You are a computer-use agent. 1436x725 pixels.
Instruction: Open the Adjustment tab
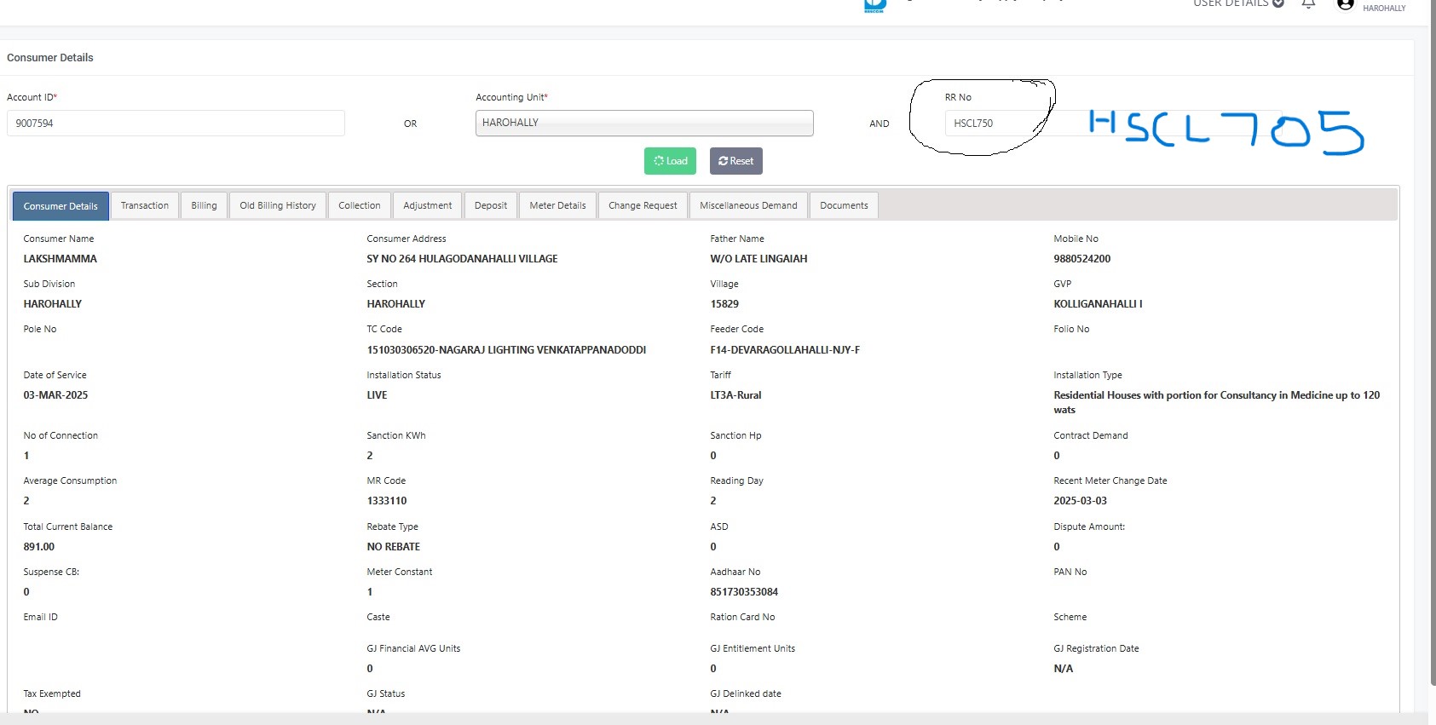pyautogui.click(x=427, y=205)
